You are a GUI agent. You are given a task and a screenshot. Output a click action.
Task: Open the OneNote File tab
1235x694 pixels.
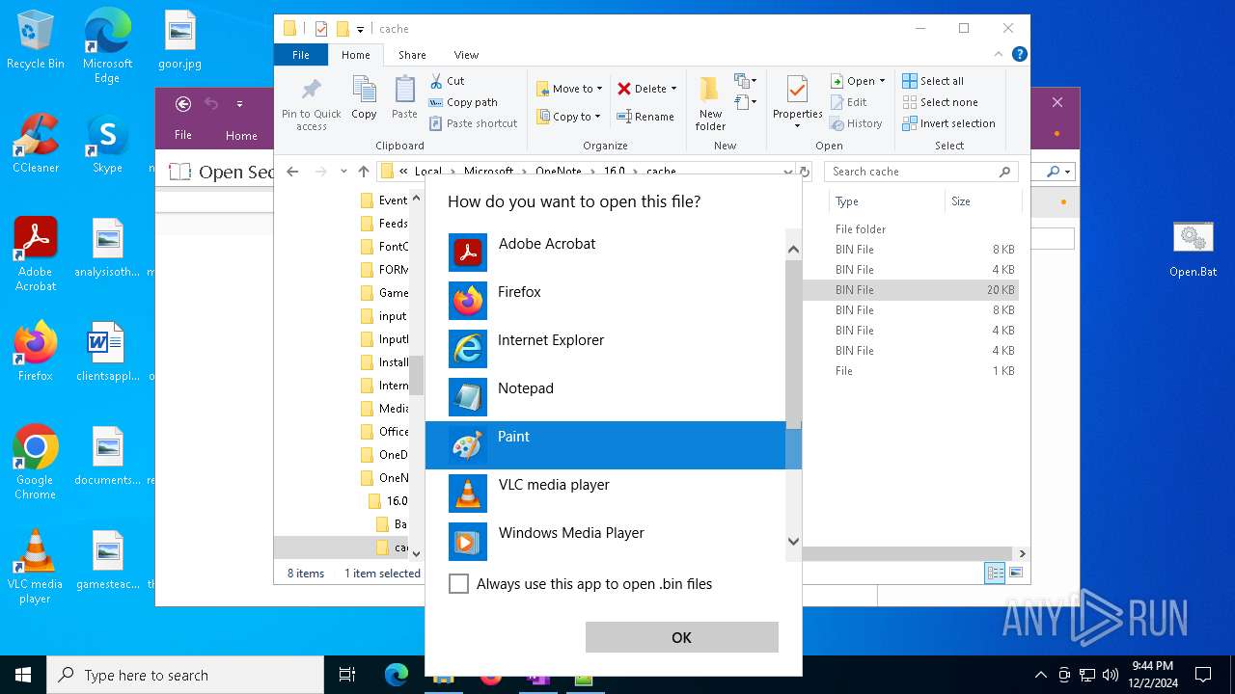click(x=183, y=135)
